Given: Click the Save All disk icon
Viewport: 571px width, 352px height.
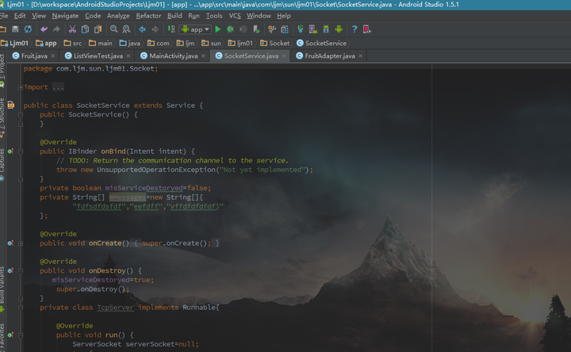Looking at the screenshot, I should 17,29.
